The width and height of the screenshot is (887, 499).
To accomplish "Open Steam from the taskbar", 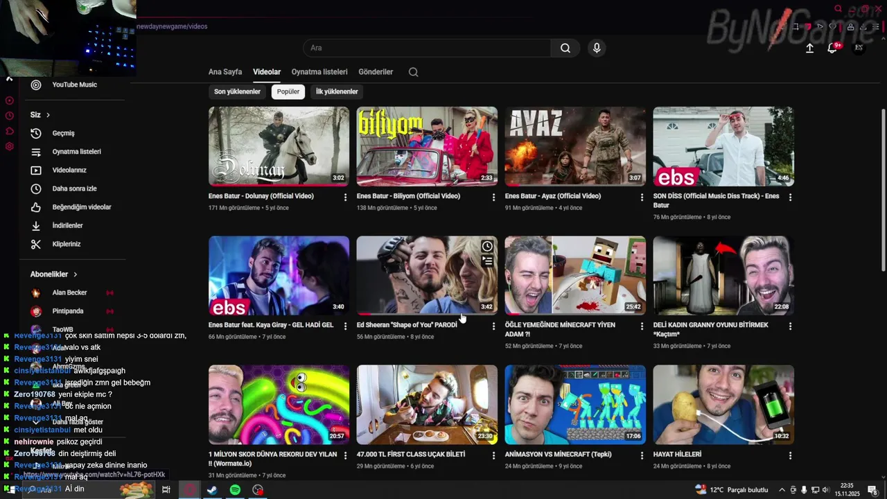I will pyautogui.click(x=212, y=490).
